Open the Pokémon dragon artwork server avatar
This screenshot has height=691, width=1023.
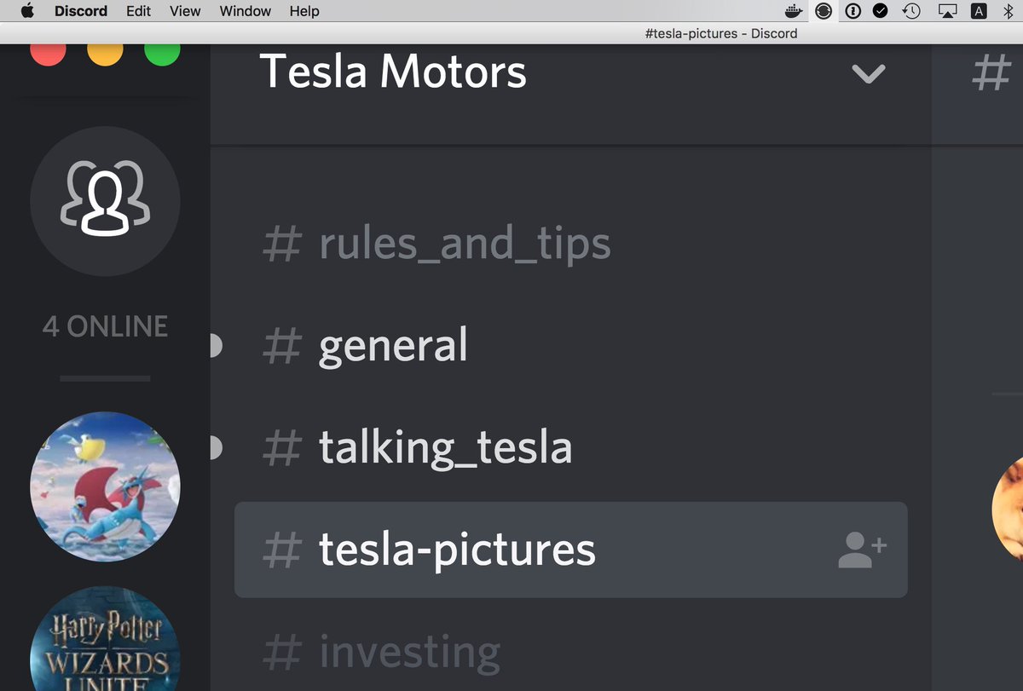coord(105,487)
